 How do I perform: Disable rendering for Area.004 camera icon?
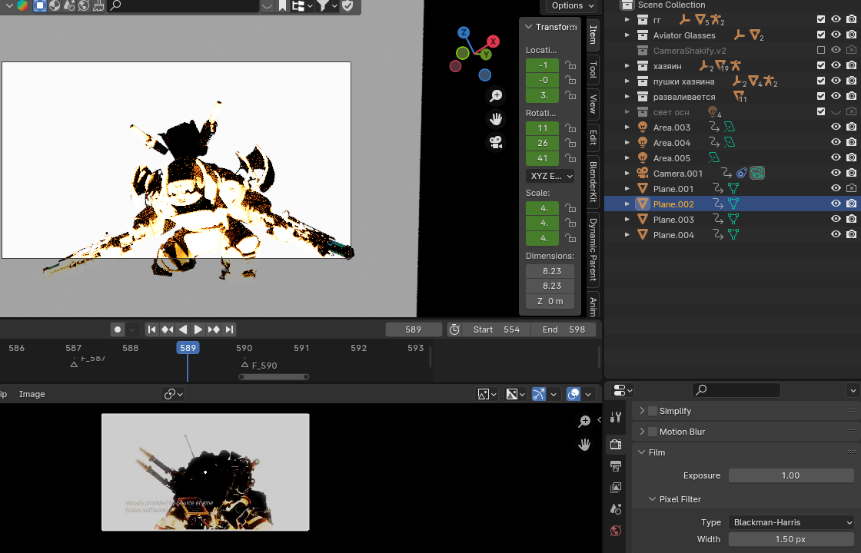tap(851, 143)
